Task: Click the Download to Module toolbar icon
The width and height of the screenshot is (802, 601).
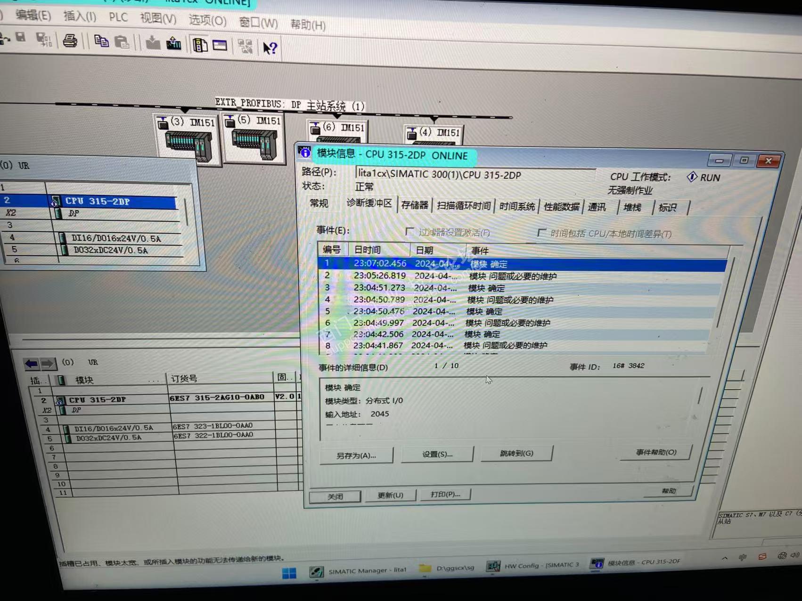Action: point(153,43)
